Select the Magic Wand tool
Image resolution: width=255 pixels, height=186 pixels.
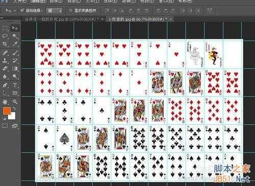[15, 36]
